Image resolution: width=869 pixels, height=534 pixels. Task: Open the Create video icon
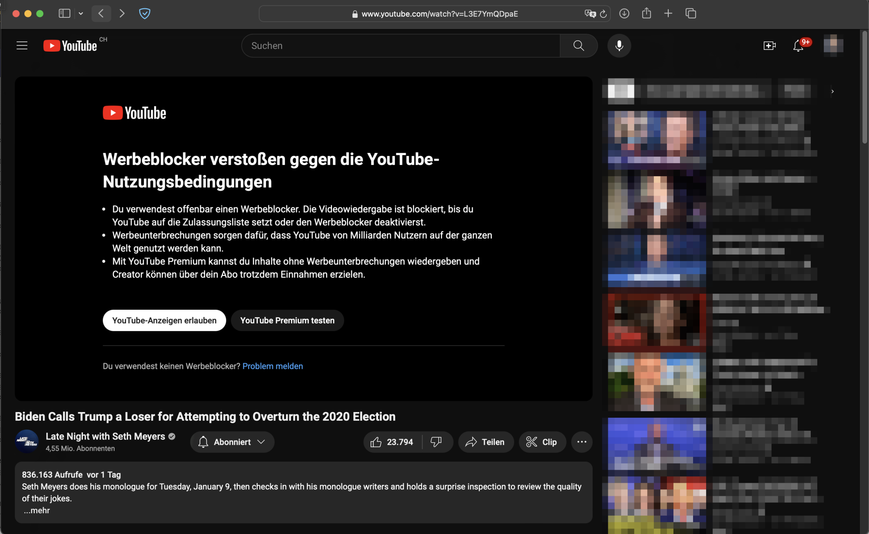[769, 46]
